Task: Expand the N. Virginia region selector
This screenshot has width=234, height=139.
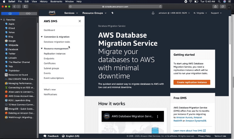Action: click(x=200, y=13)
